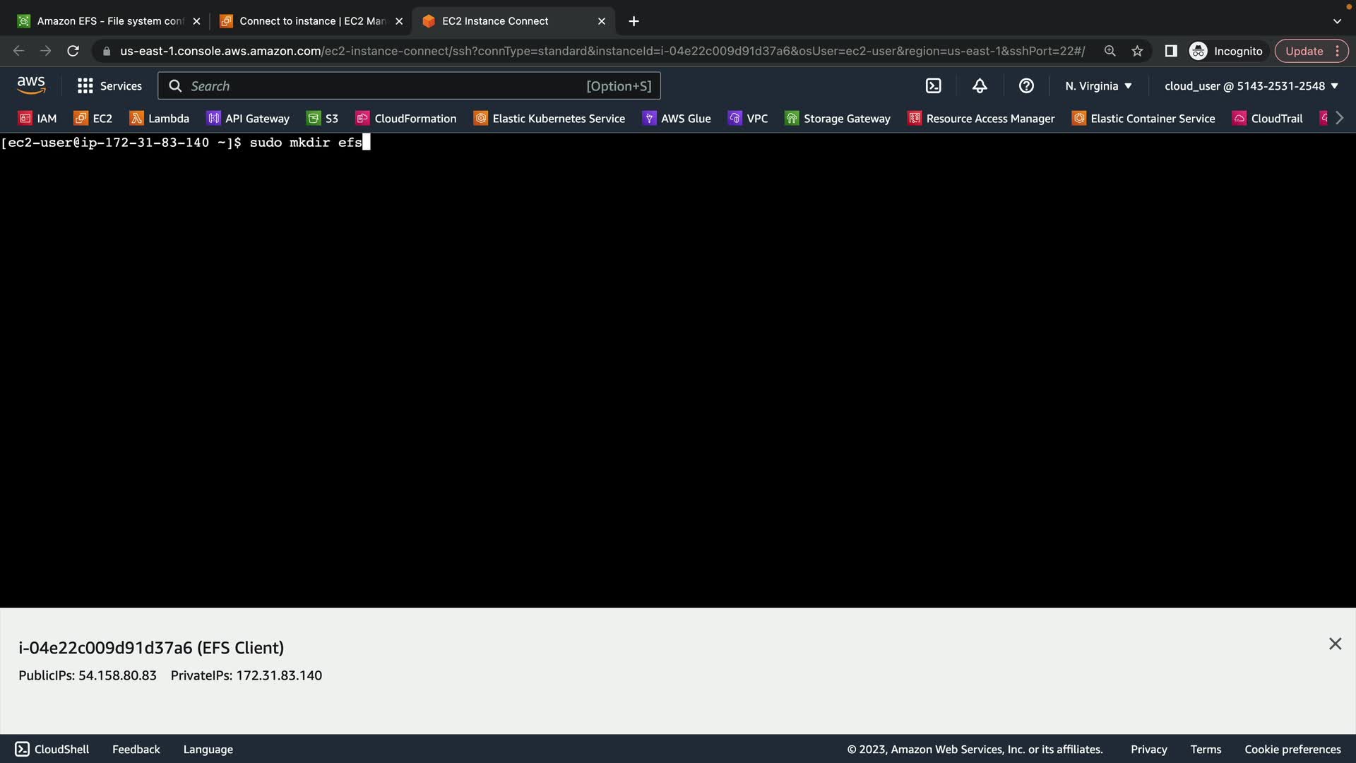Screen dimensions: 1356x763
Task: Bookmark page with the star icon
Action: 1137,51
